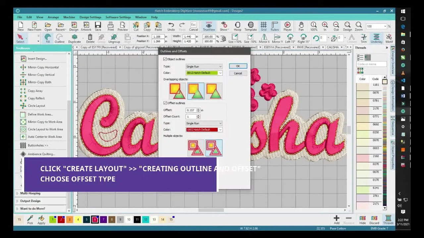
Task: Select the middle Overlapping objects option
Action: click(195, 91)
